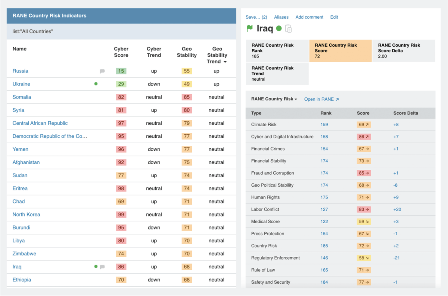
Task: Open in RANE external link
Action: pyautogui.click(x=322, y=99)
